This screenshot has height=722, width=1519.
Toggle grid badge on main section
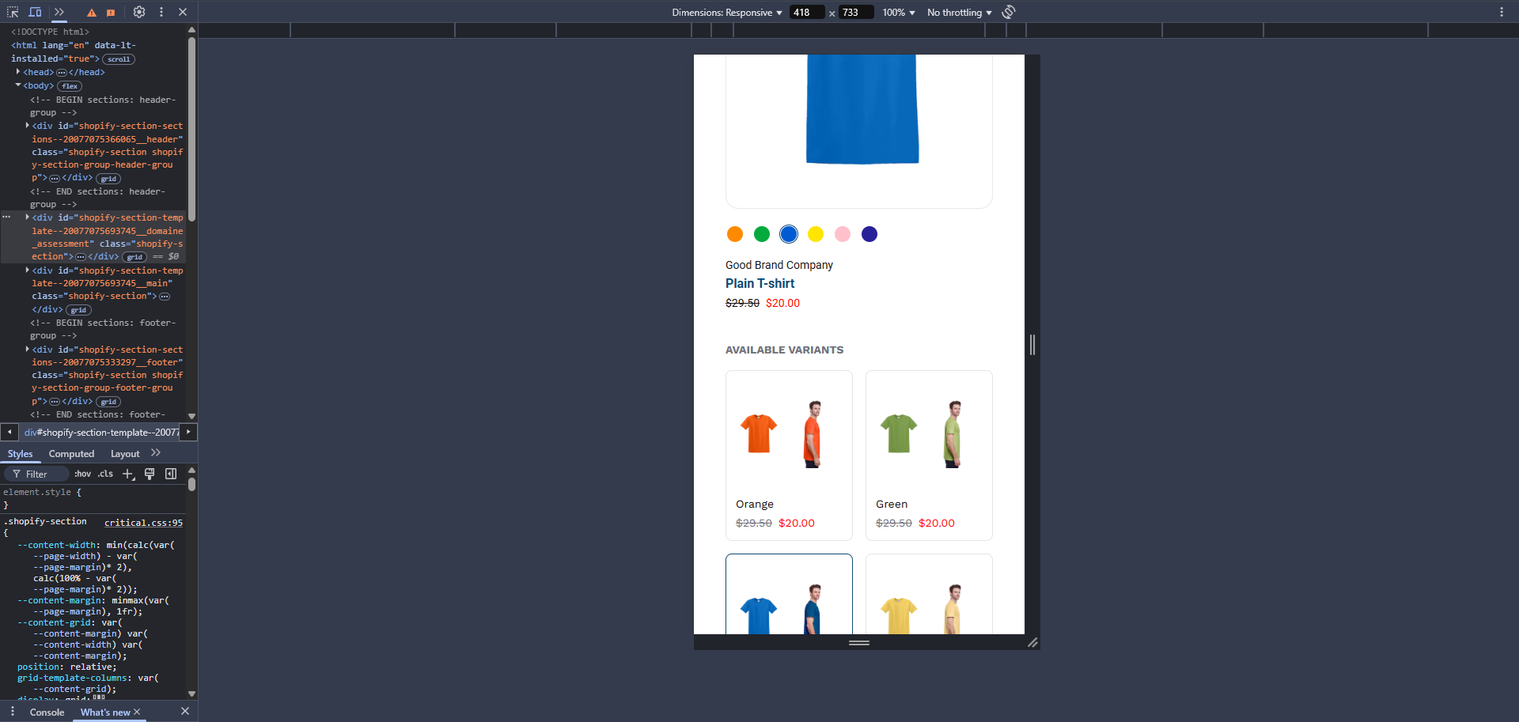pyautogui.click(x=78, y=310)
